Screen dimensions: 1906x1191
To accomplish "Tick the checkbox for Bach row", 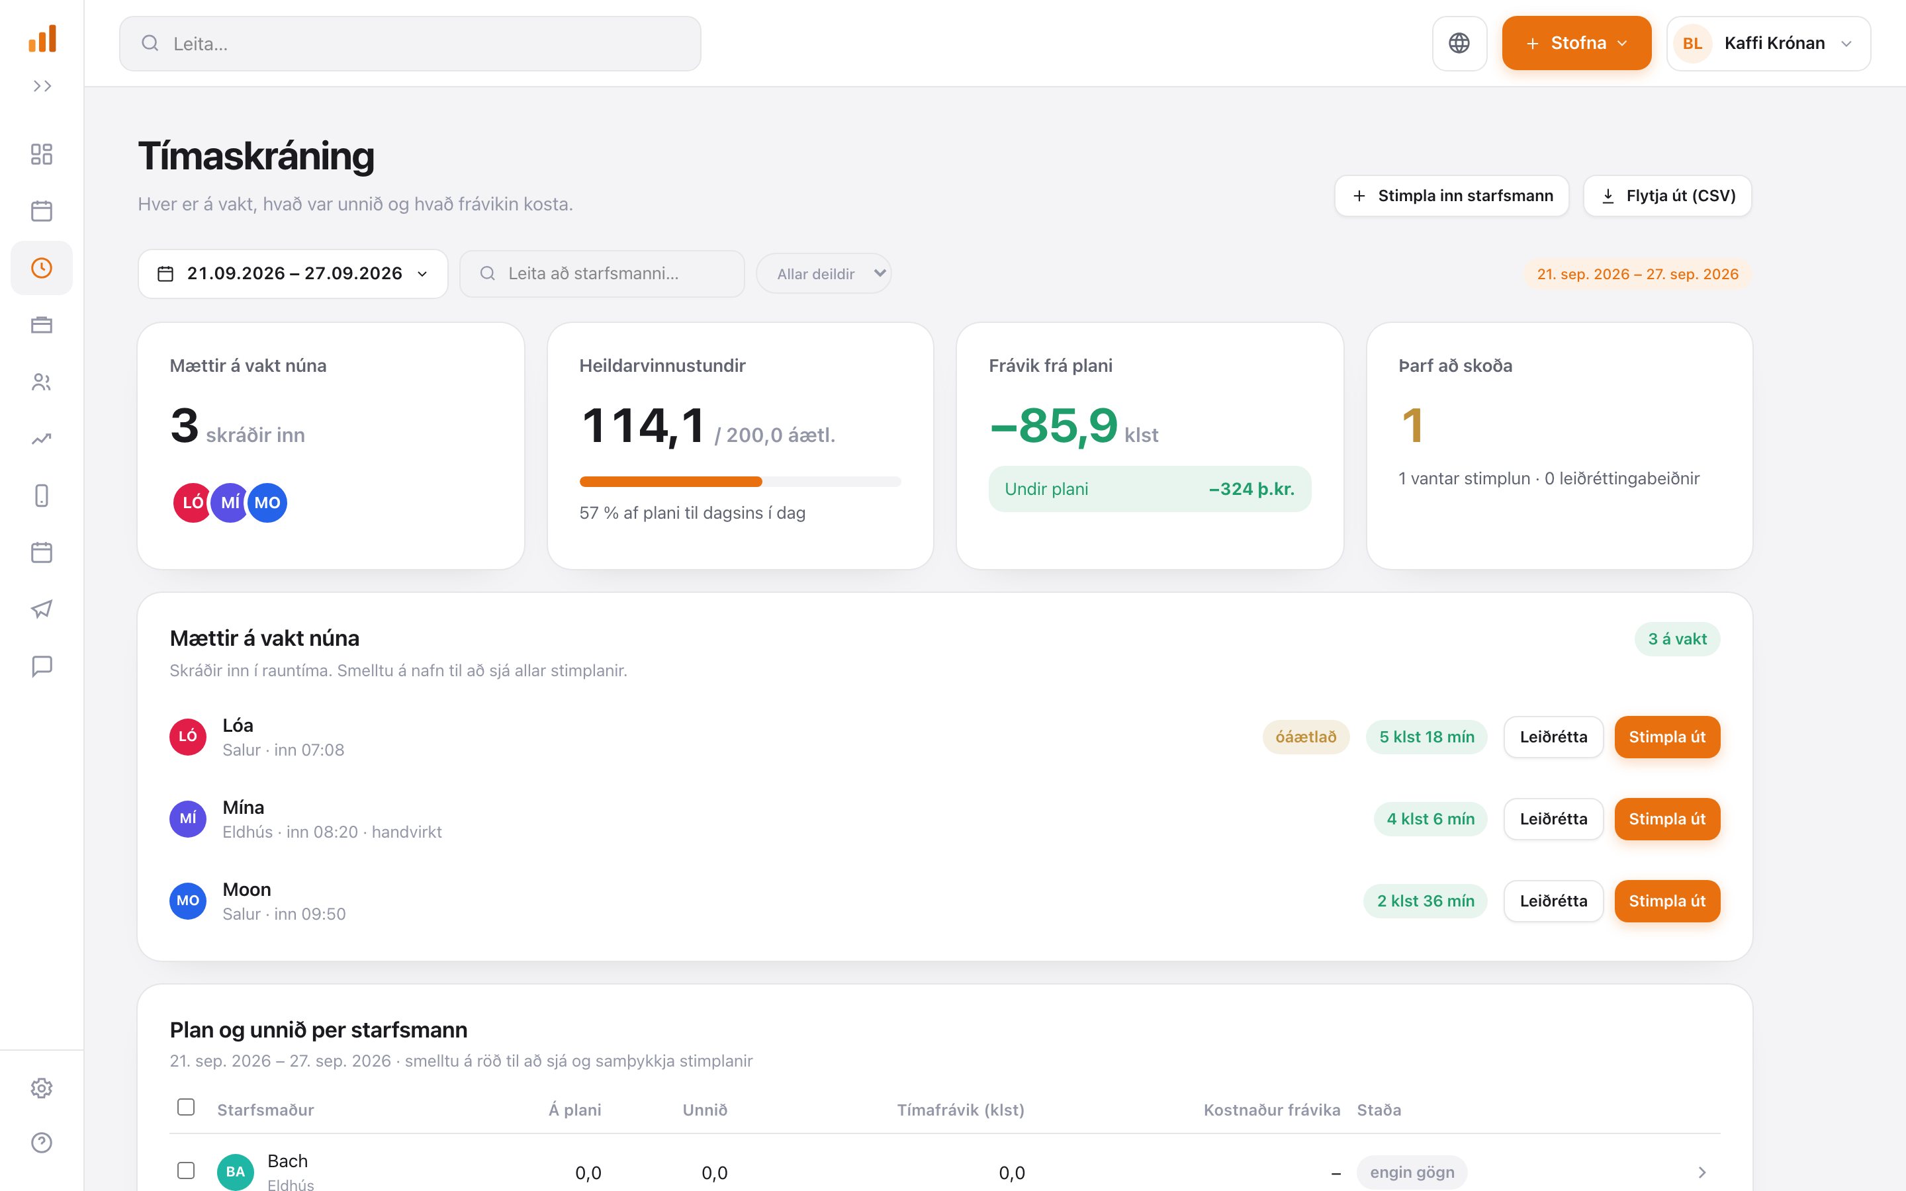I will click(x=186, y=1170).
